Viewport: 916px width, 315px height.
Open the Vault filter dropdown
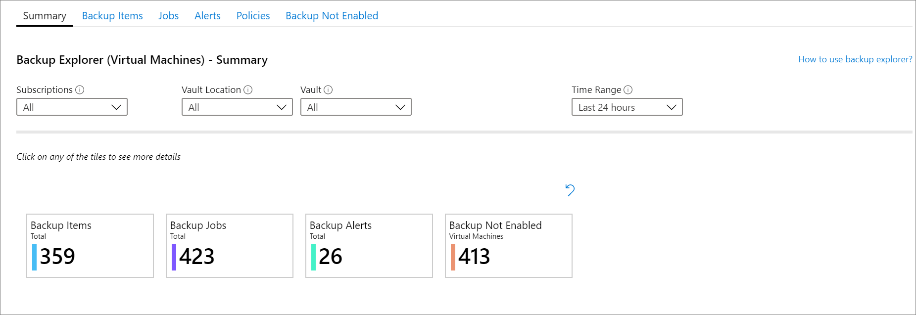(x=356, y=107)
